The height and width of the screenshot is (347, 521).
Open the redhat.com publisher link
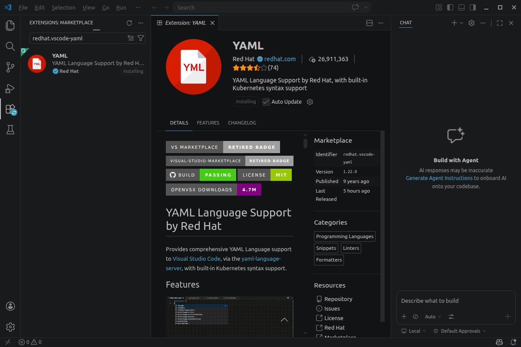pos(280,59)
